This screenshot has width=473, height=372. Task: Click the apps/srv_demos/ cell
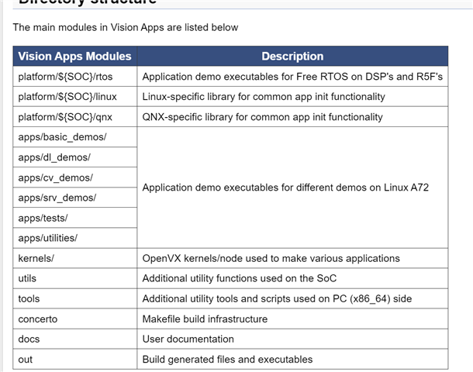tap(74, 198)
